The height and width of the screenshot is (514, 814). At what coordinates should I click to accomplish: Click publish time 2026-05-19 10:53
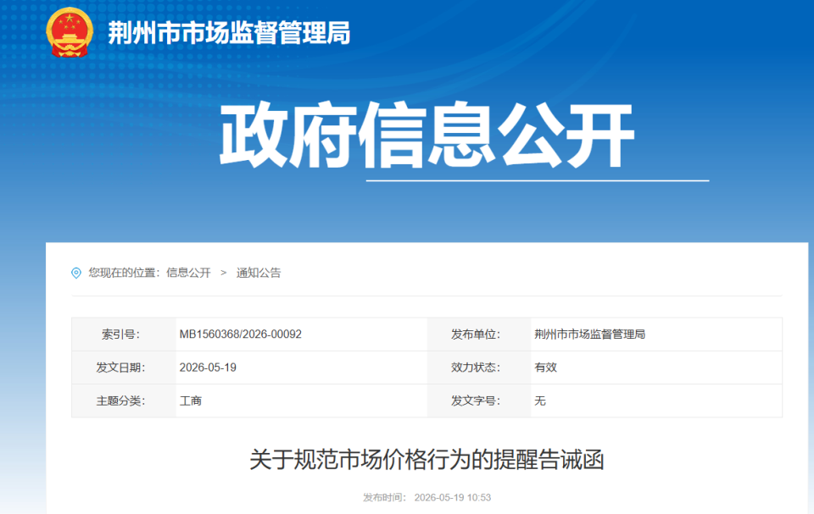pyautogui.click(x=452, y=497)
